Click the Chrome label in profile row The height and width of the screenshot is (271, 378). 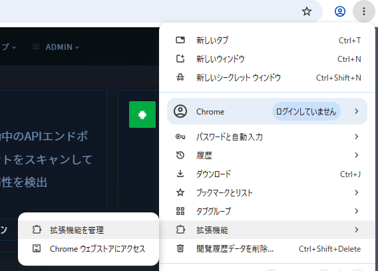coord(210,112)
